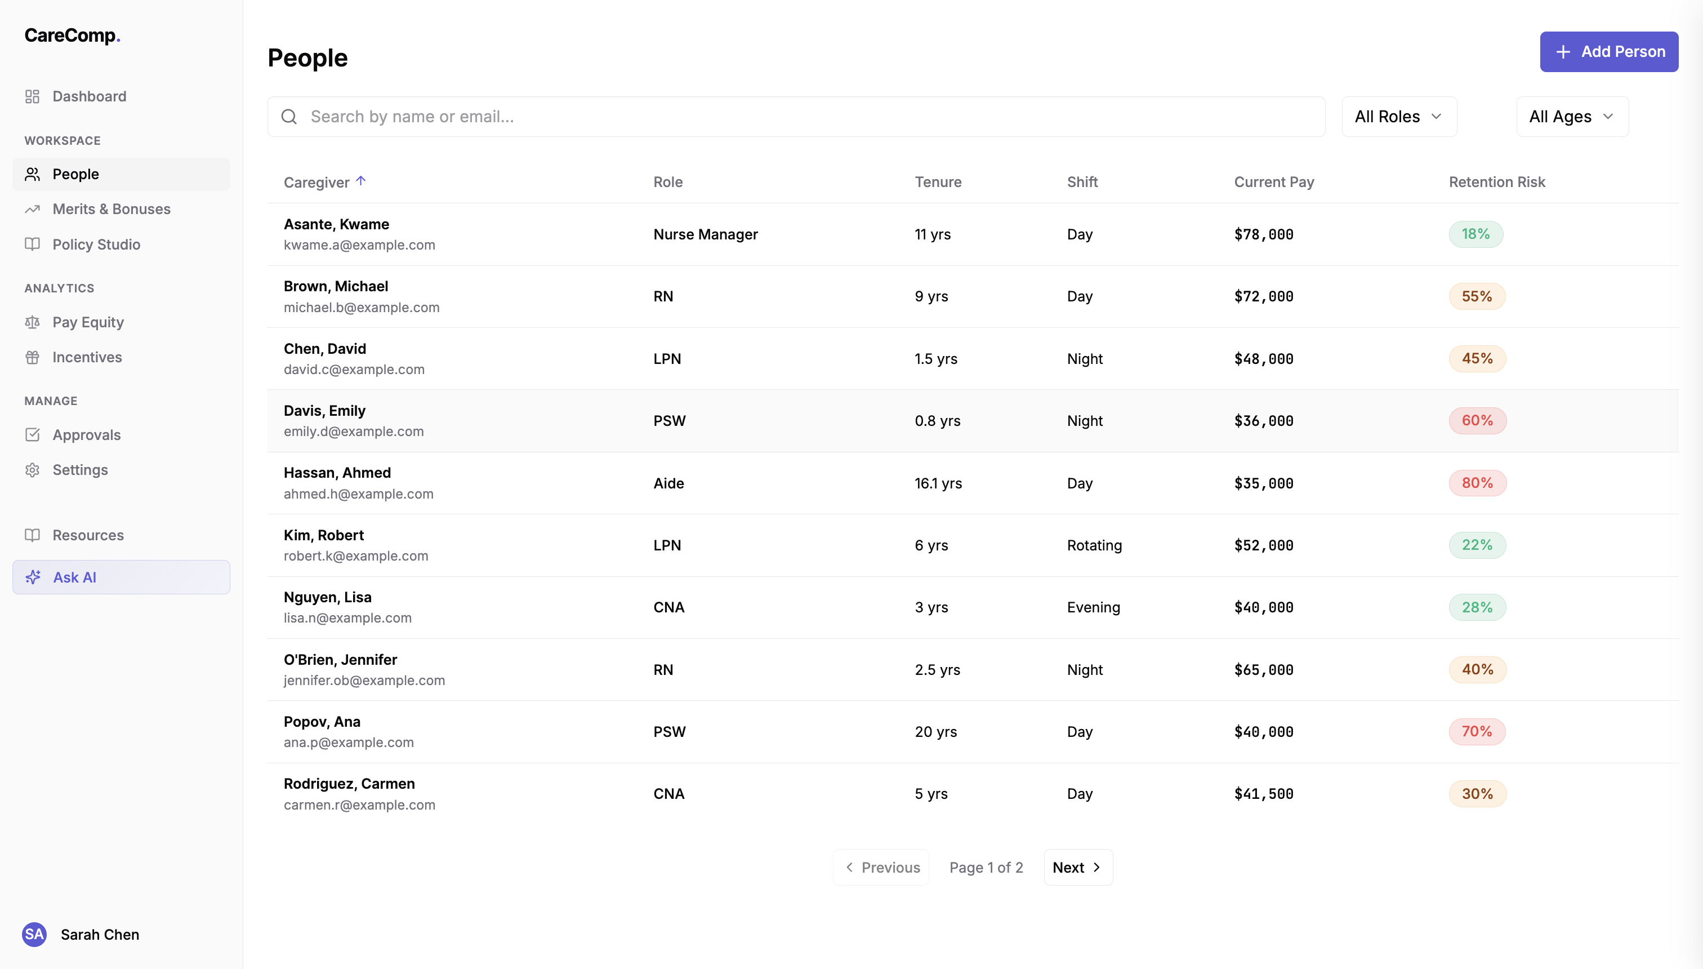1703x969 pixels.
Task: Click the Shift column header
Action: click(1082, 183)
